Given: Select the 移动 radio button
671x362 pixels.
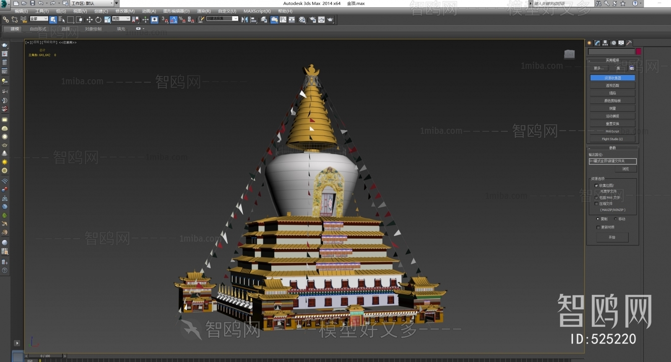Looking at the screenshot, I should 616,219.
